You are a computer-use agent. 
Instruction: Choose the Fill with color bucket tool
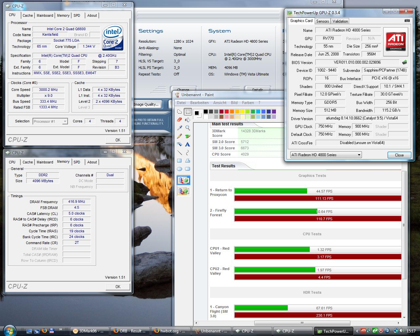point(187,120)
